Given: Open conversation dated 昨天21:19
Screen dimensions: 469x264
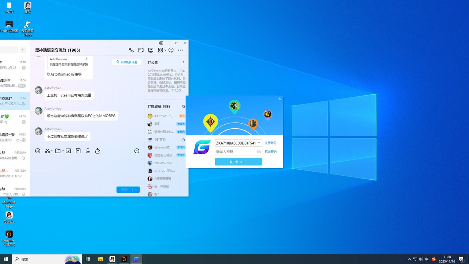Looking at the screenshot, I should [15, 155].
